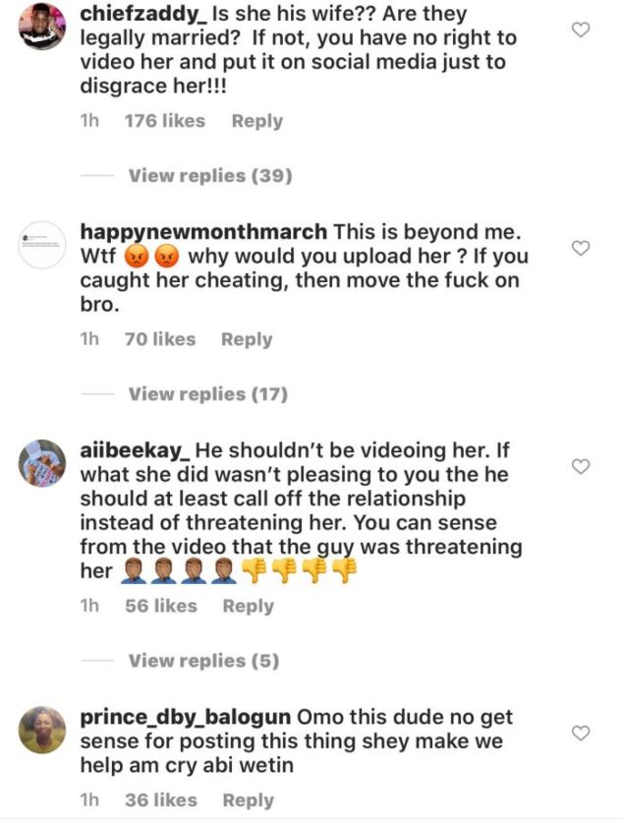Viewport: 623px width, 826px height.
Task: Expand View replies (39)
Action: pos(209,176)
